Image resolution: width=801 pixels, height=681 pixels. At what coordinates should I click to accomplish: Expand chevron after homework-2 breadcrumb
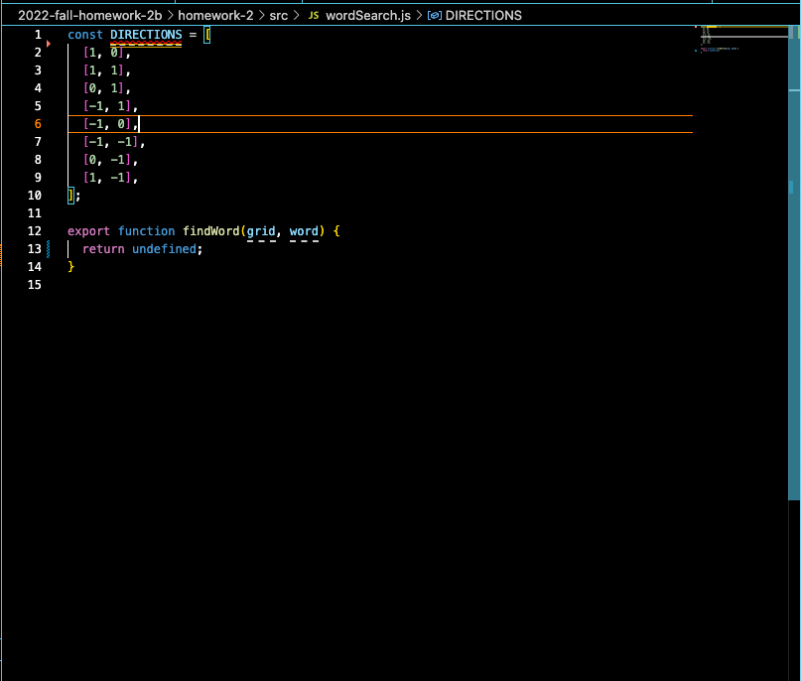(x=262, y=15)
